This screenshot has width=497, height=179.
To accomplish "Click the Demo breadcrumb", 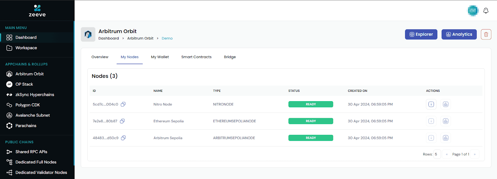I will point(167,38).
